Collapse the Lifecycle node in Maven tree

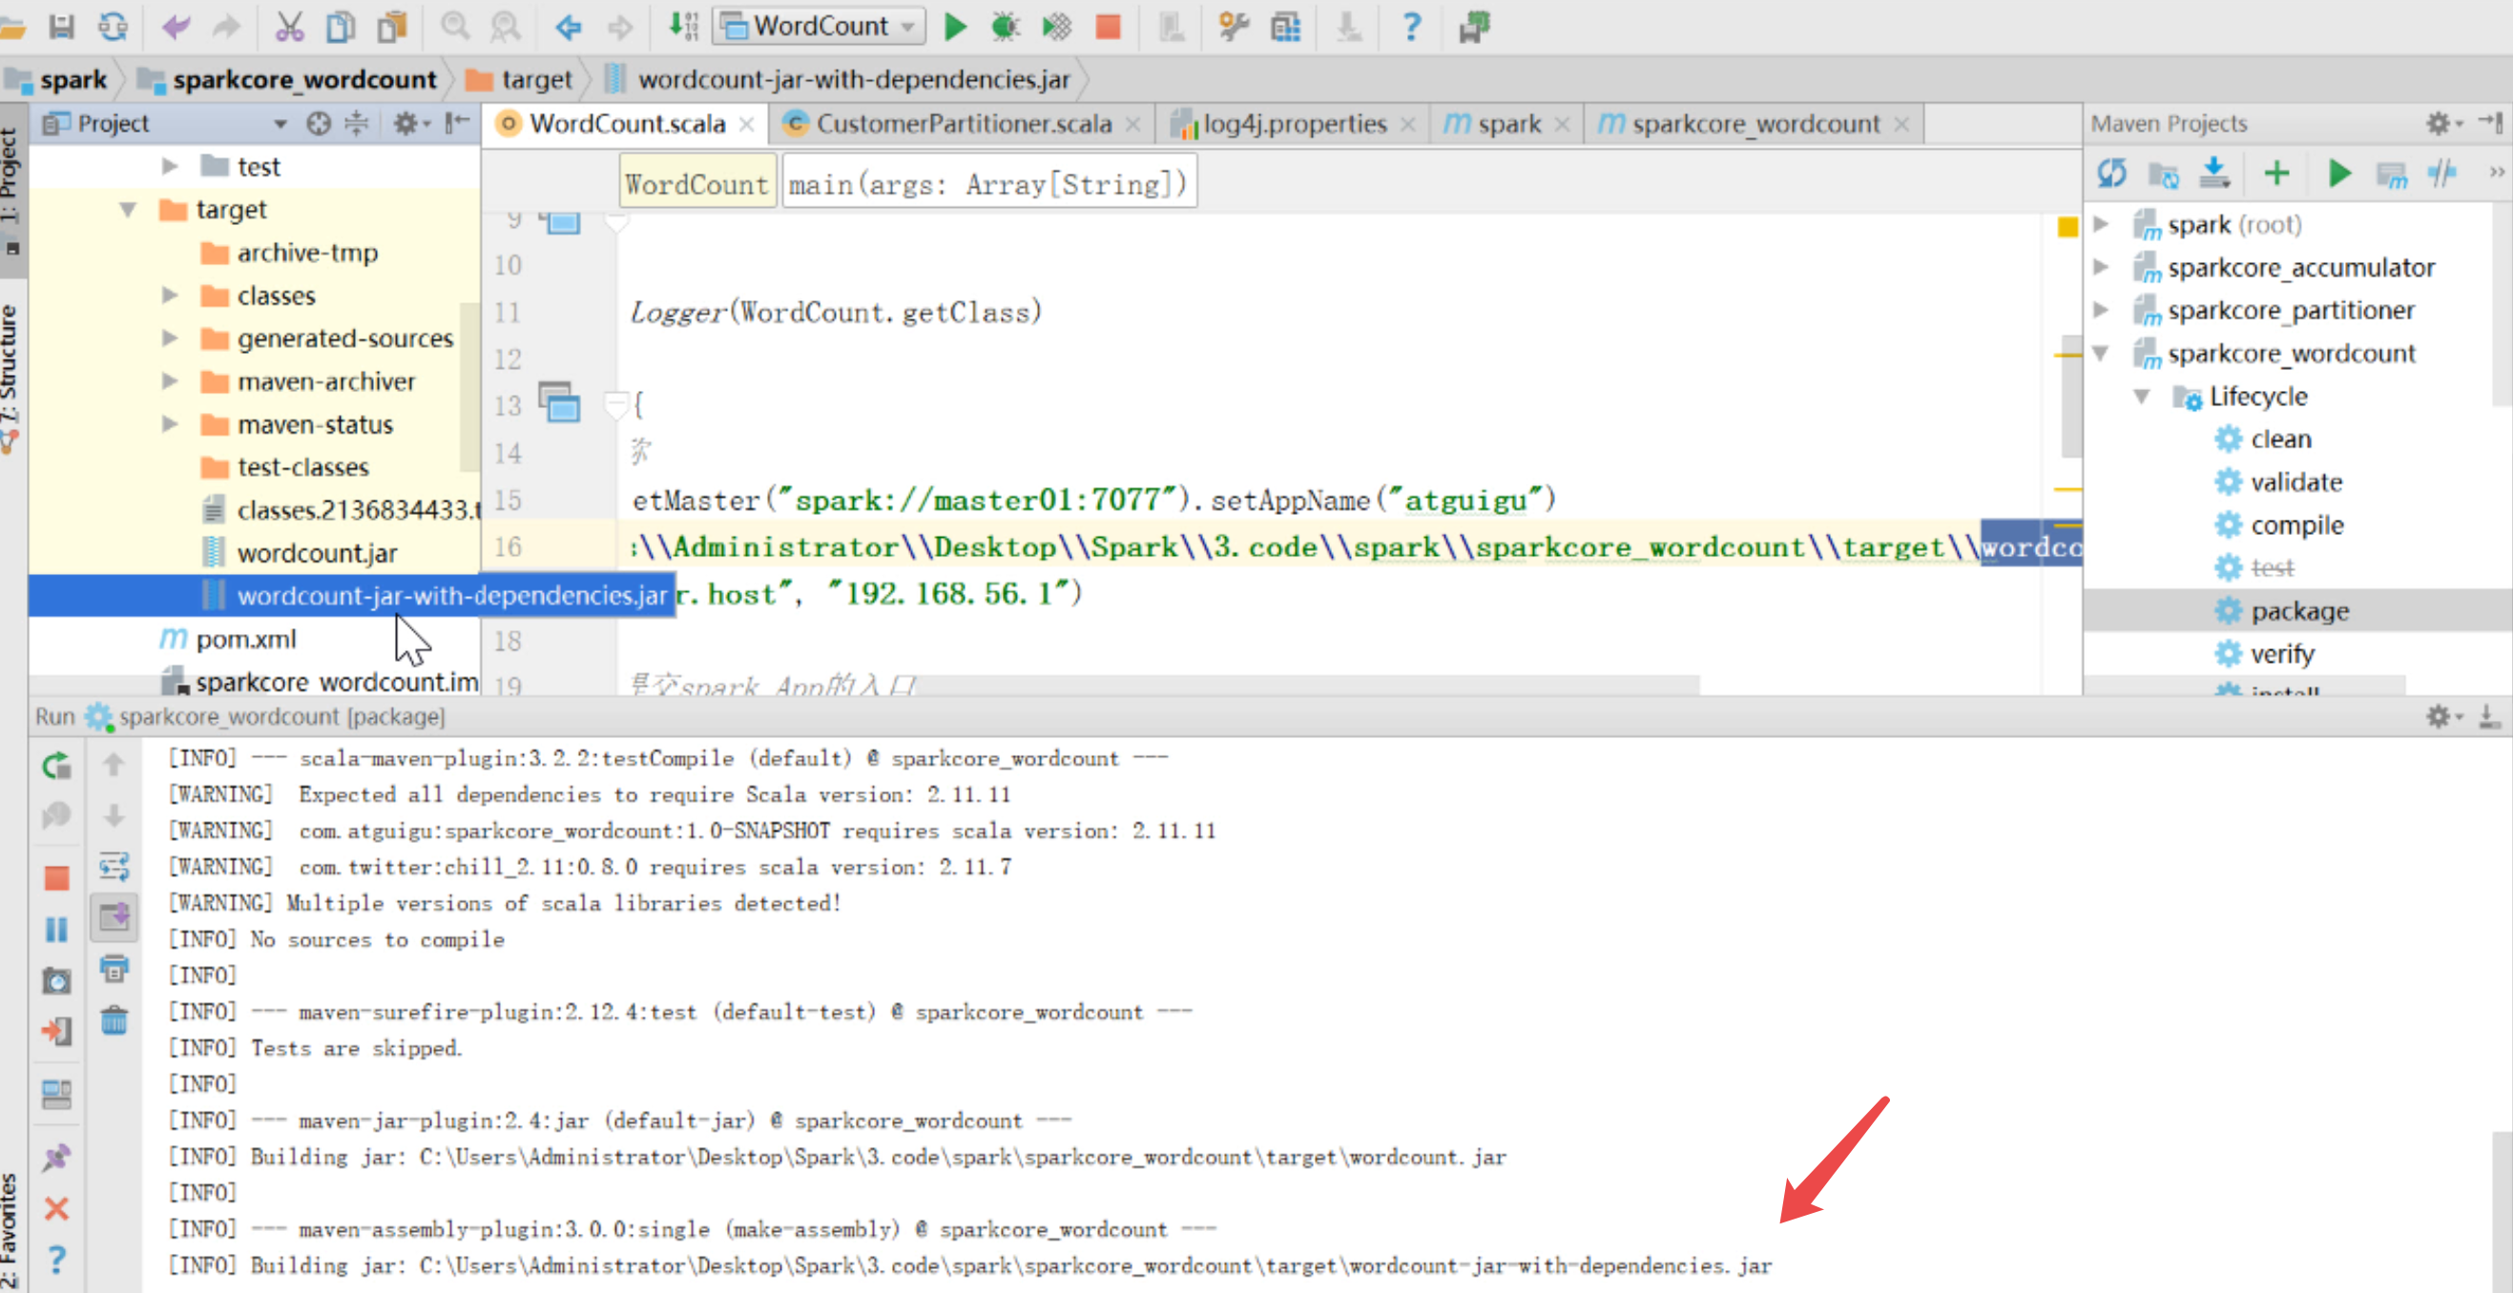click(x=2142, y=396)
